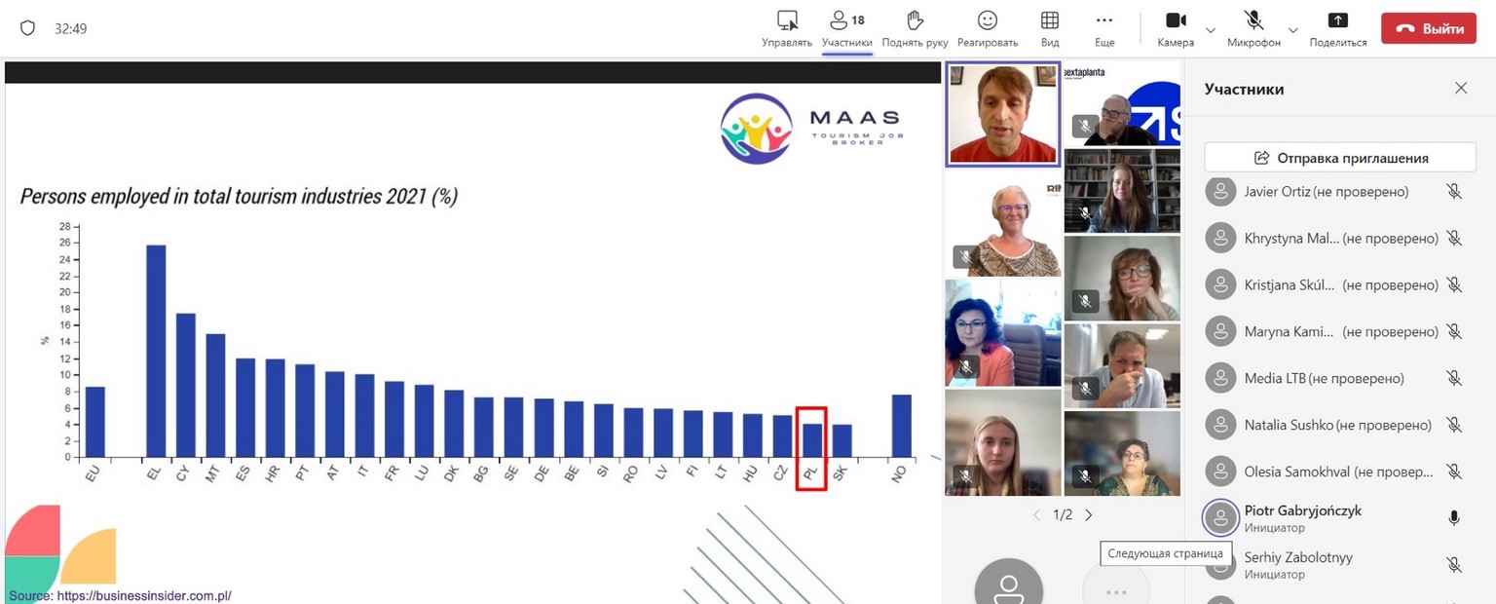Open the Реагировать reactions smiley
1496x604 pixels.
pos(987,28)
